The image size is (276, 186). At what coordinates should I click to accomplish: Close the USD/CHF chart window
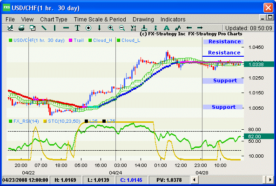click(x=268, y=8)
